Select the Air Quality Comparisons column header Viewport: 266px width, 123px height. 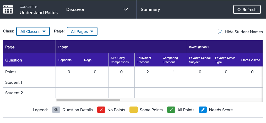click(120, 60)
